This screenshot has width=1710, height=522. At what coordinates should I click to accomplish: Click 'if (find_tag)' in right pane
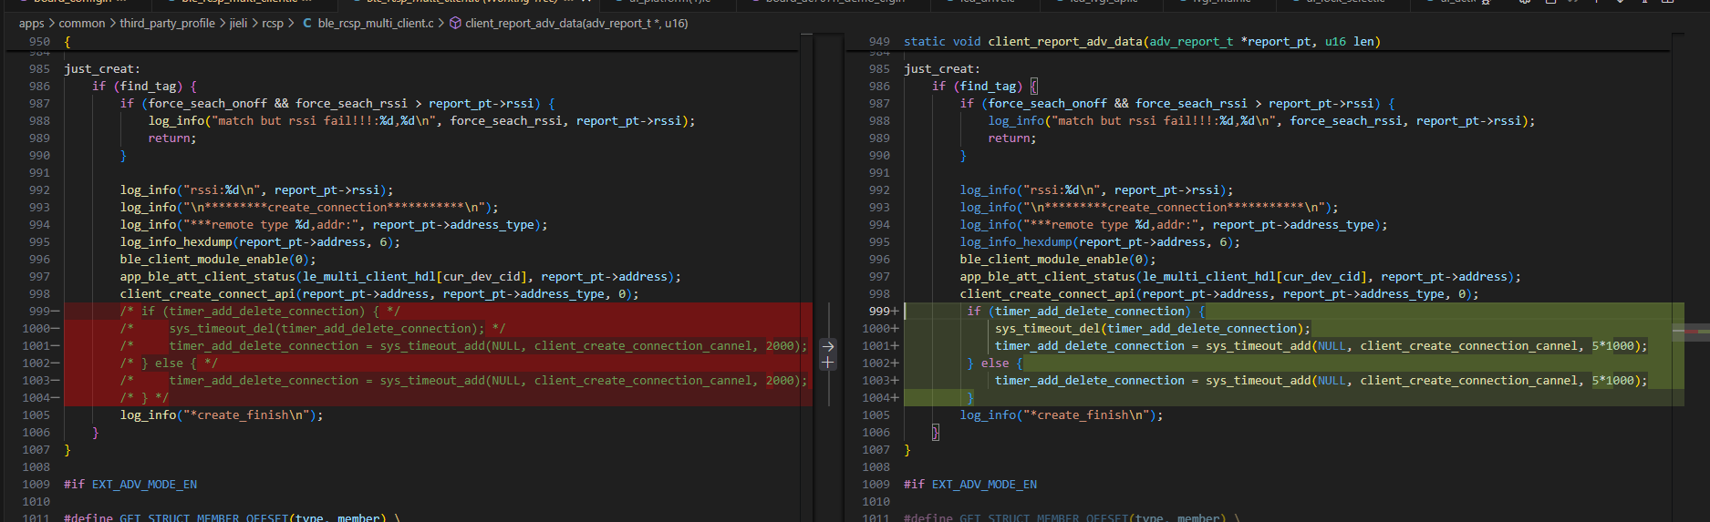click(977, 87)
